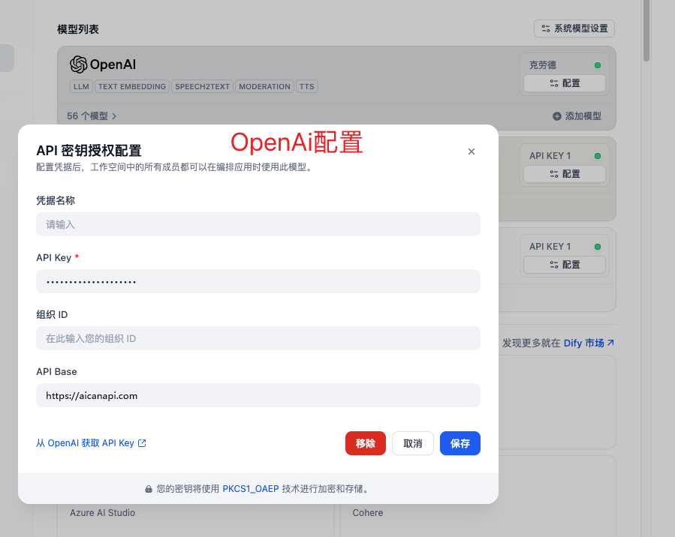
Task: Click the 从 OpenAI 获取 API Key link
Action: click(85, 442)
